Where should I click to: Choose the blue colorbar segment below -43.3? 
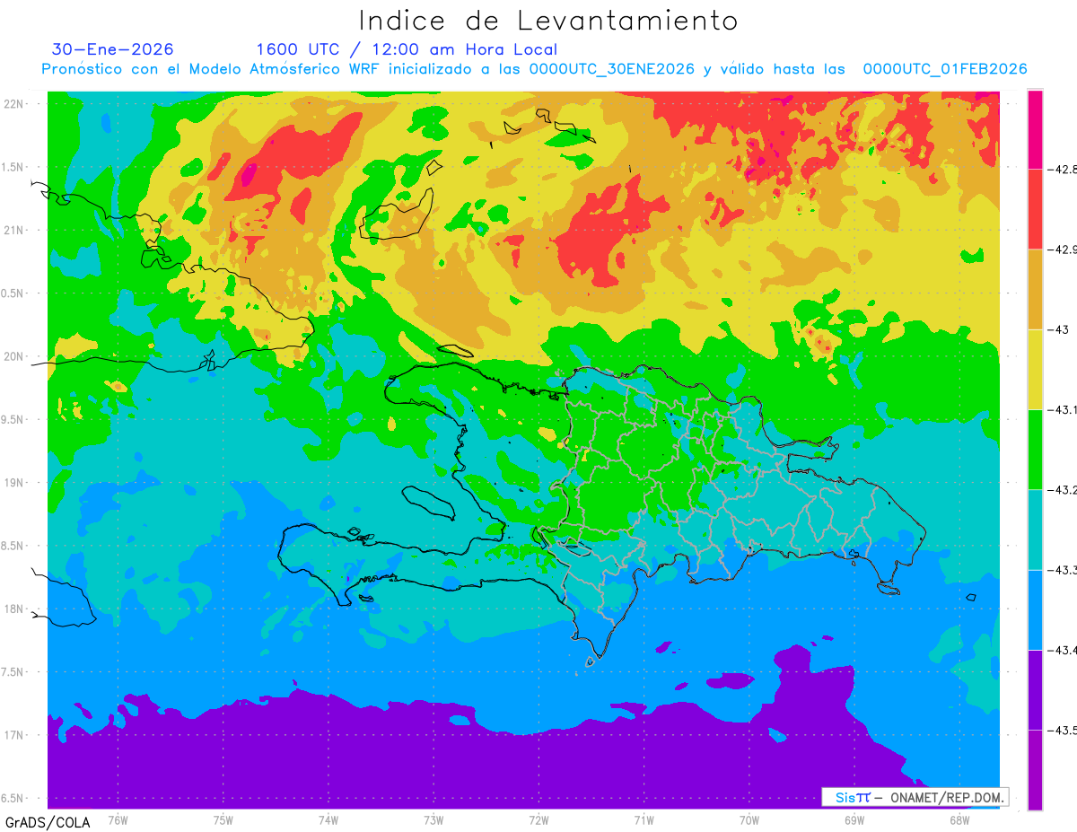(x=1035, y=609)
